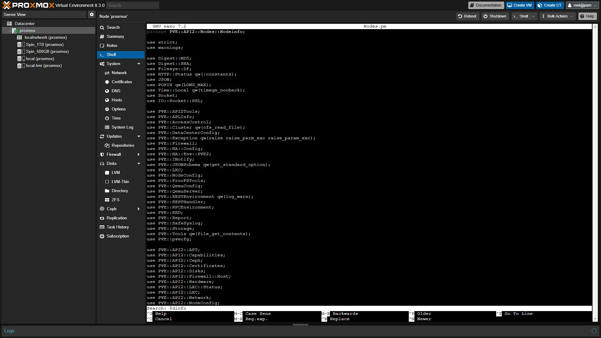Open the Replication menu item

121,218
